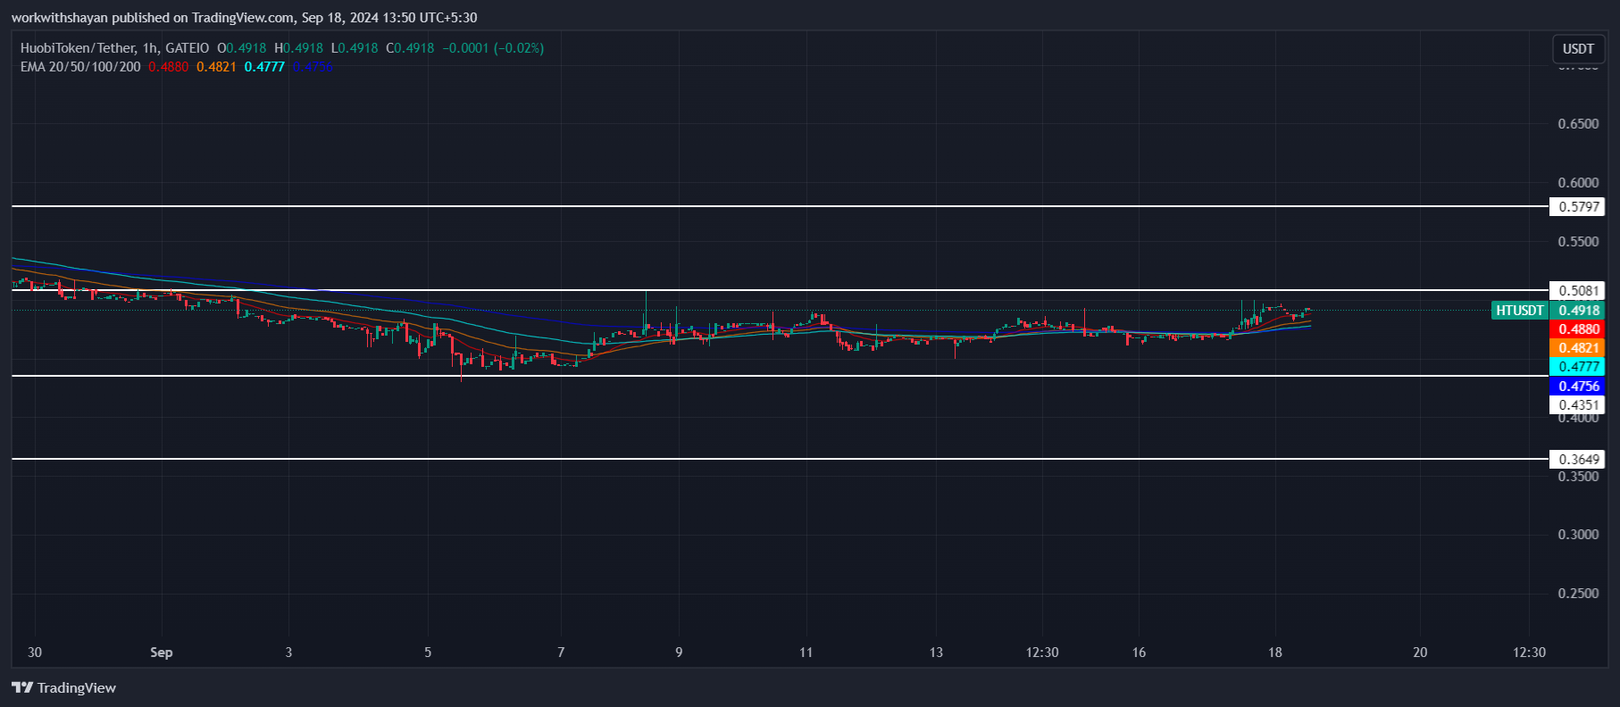Click the HTUSDT symbol price tag
This screenshot has width=1620, height=707.
(x=1520, y=311)
